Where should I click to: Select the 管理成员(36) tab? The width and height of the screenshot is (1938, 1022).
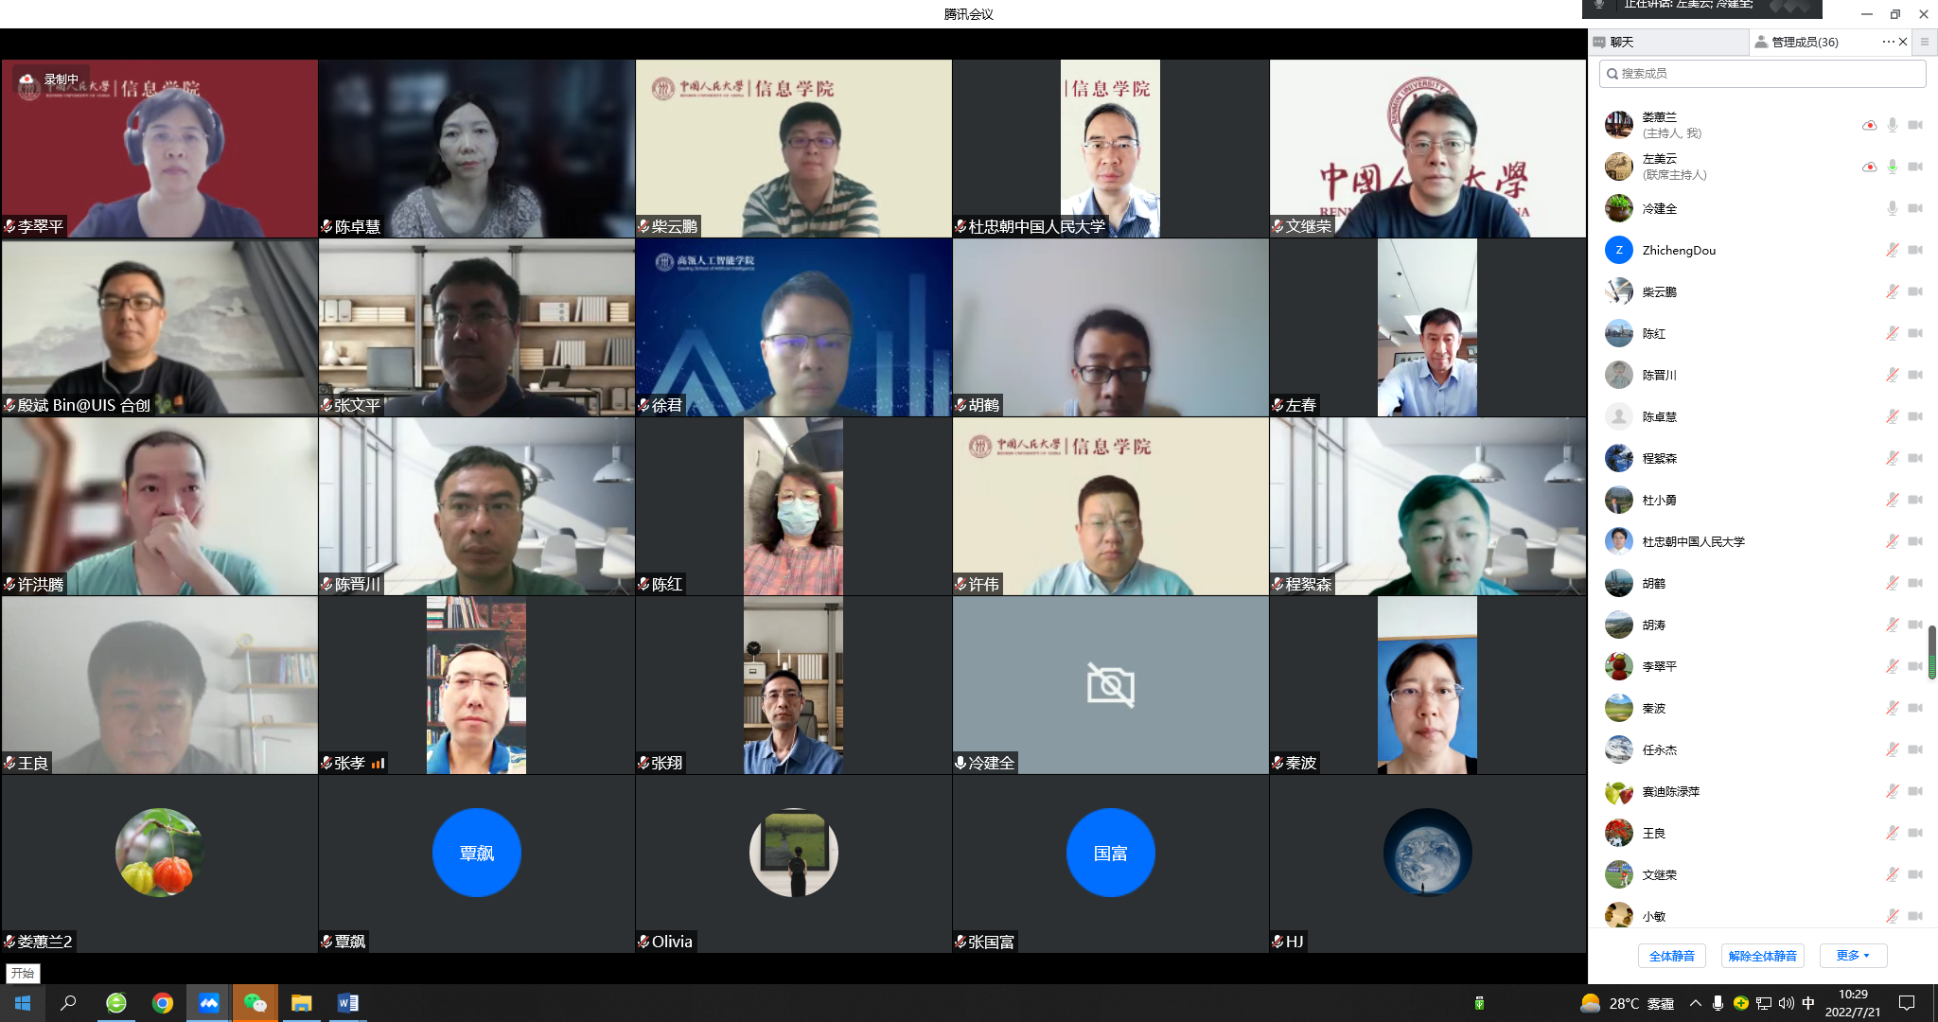[1804, 42]
